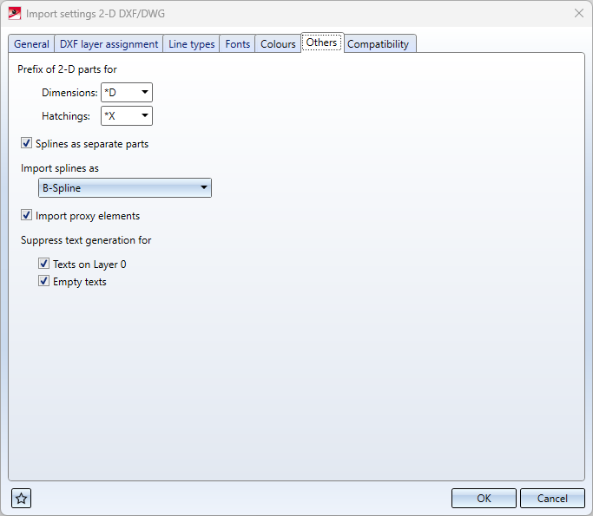Image resolution: width=593 pixels, height=516 pixels.
Task: Disable Import proxy elements option
Action: pyautogui.click(x=27, y=216)
